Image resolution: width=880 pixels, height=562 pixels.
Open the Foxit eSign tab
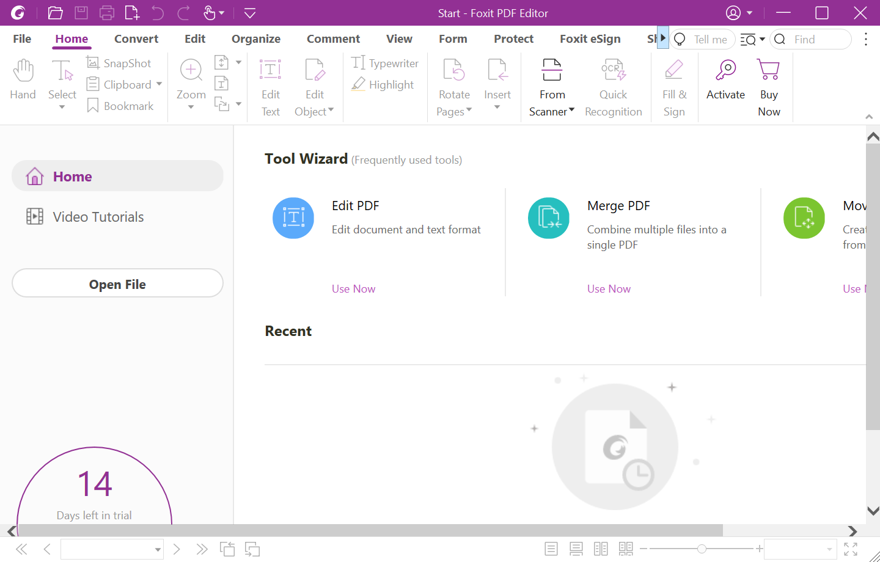(x=590, y=38)
